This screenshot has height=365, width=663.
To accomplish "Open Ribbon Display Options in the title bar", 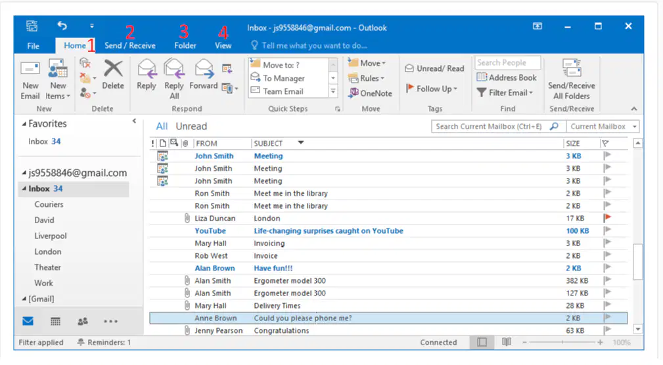I will coord(537,26).
